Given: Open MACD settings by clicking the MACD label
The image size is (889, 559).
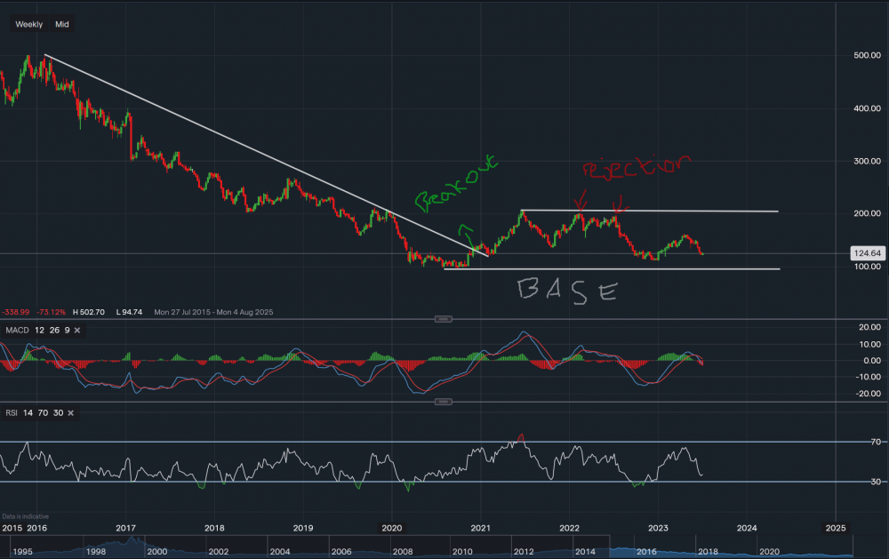Looking at the screenshot, I should click(x=19, y=330).
